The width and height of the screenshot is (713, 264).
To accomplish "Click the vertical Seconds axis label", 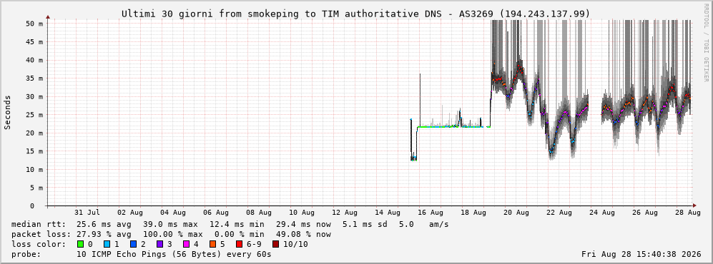I will point(7,113).
